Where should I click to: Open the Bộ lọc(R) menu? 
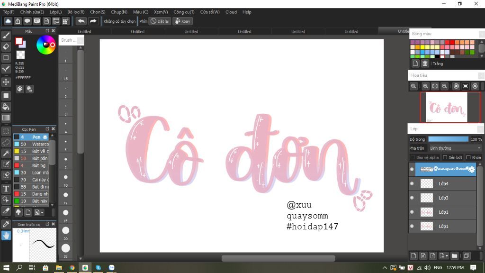click(76, 12)
